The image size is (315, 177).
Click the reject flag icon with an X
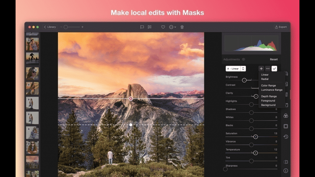click(150, 27)
